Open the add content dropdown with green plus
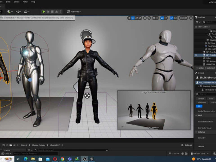 10,12
